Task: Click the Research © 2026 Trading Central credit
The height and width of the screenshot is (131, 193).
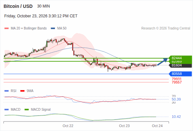Action: pyautogui.click(x=166, y=28)
